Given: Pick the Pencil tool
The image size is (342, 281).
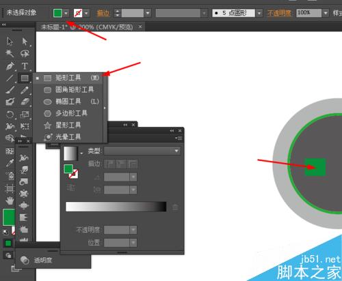Looking at the screenshot, I should [25, 90].
